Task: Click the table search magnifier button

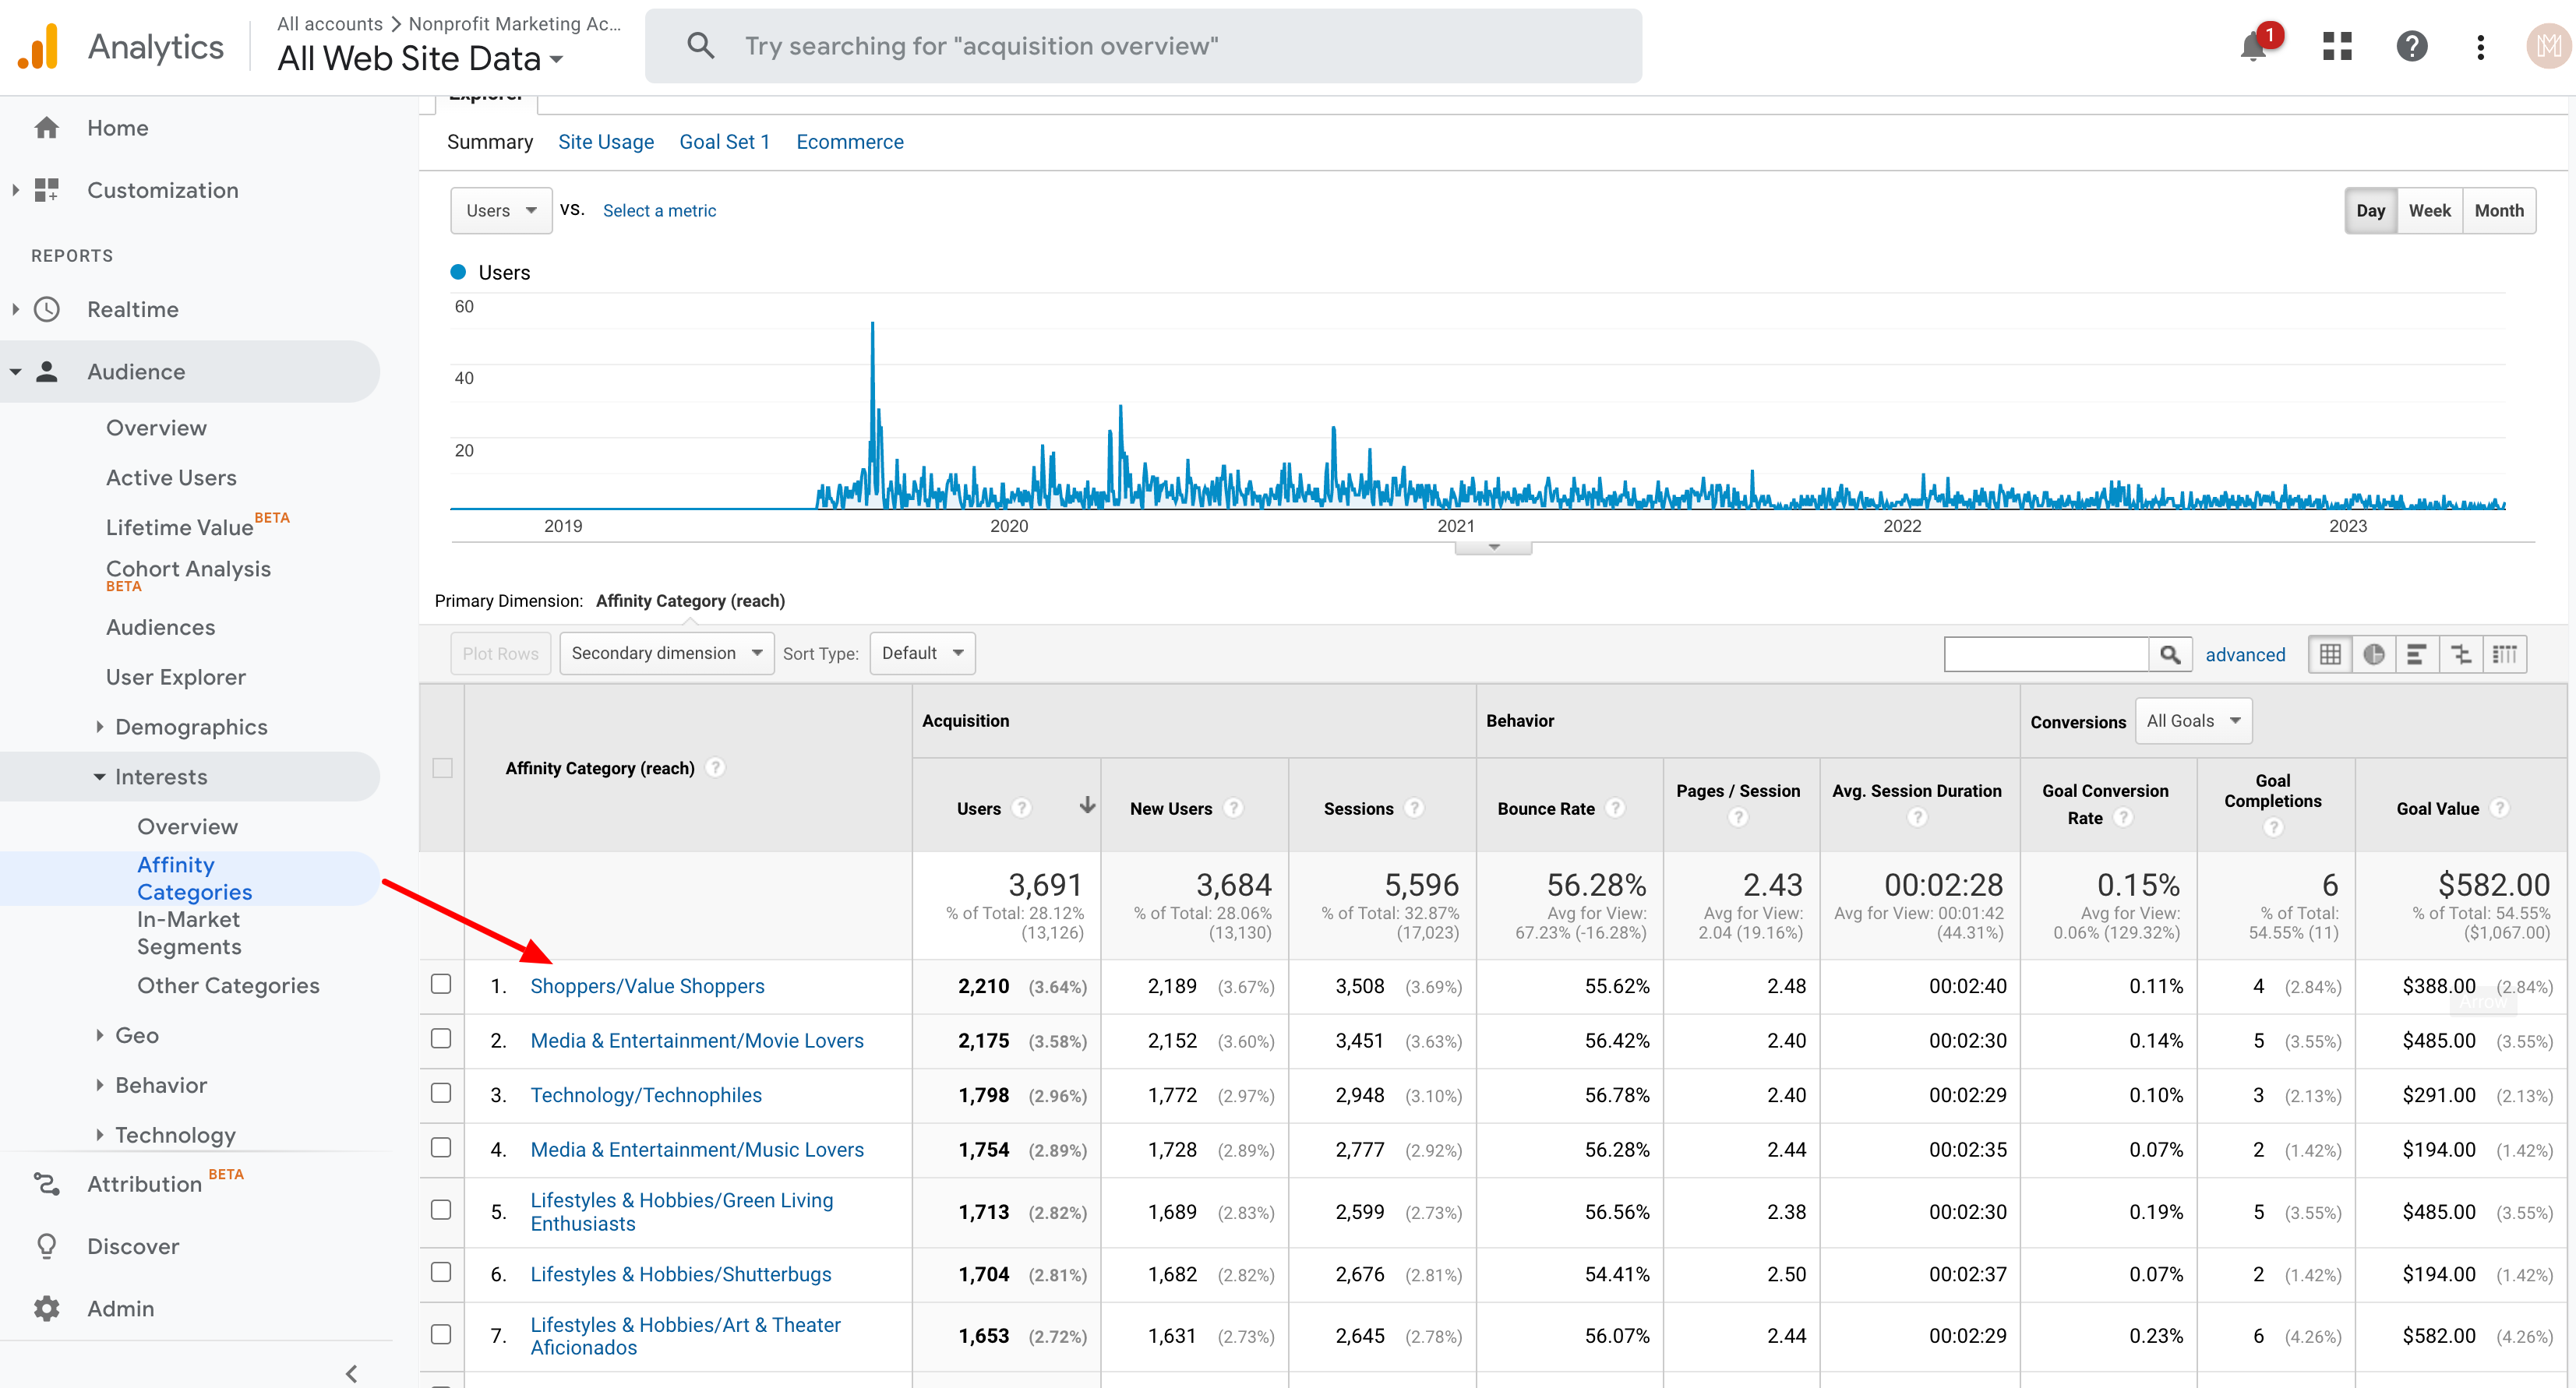Action: [2169, 654]
